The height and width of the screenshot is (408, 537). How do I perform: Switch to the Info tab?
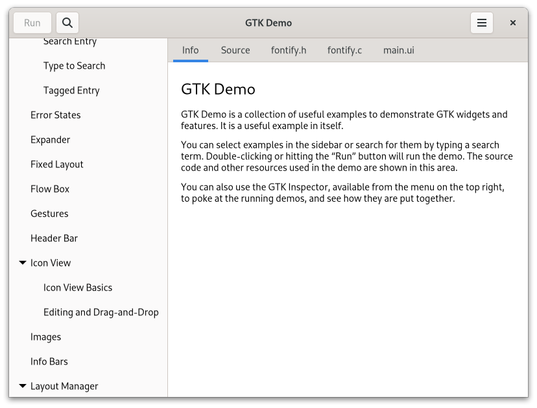[x=191, y=51]
